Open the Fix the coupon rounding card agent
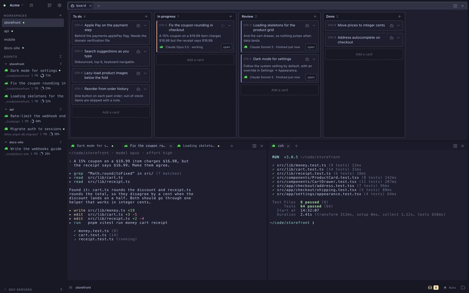 point(226,47)
